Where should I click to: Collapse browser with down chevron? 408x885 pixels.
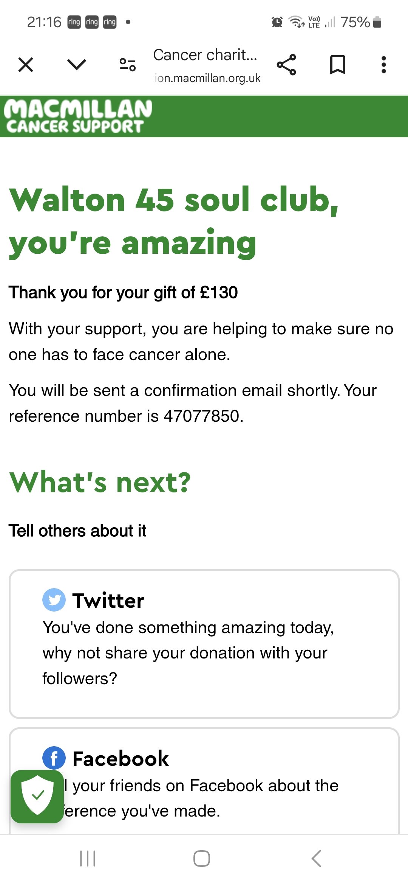(x=77, y=64)
